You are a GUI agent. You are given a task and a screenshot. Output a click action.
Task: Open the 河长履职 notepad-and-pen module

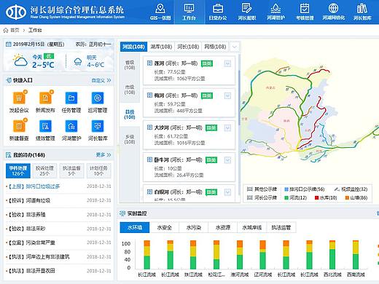point(247,12)
